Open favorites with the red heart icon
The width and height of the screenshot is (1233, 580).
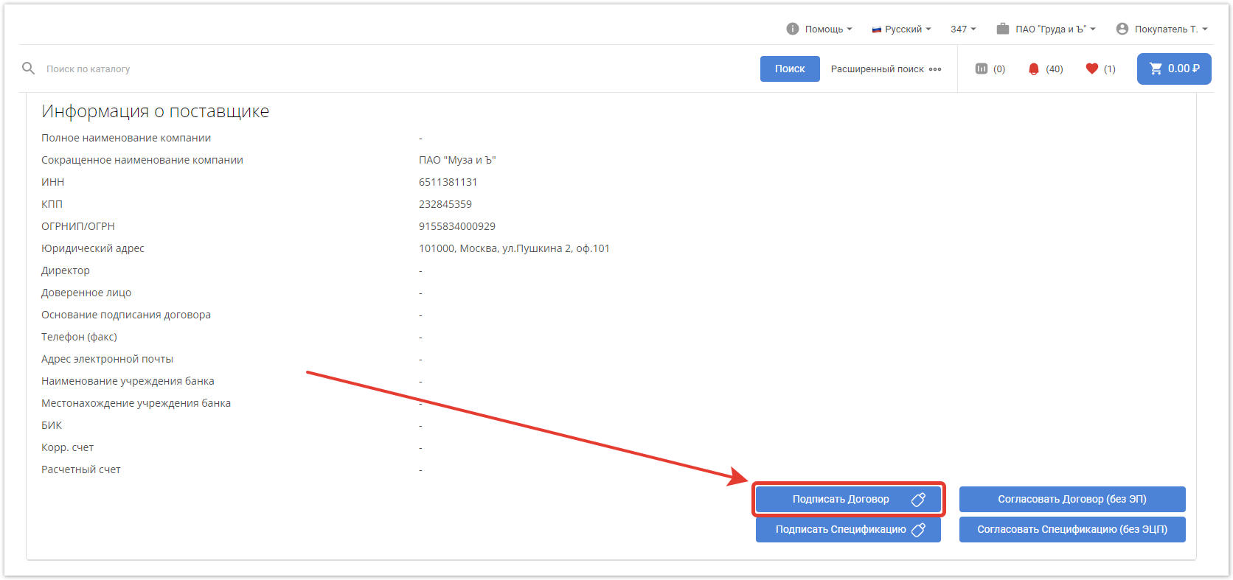(x=1092, y=69)
